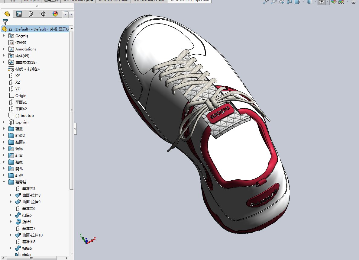Click the feature tree vertical scrollbar
Viewport: 359px width, 260px height.
(72, 110)
